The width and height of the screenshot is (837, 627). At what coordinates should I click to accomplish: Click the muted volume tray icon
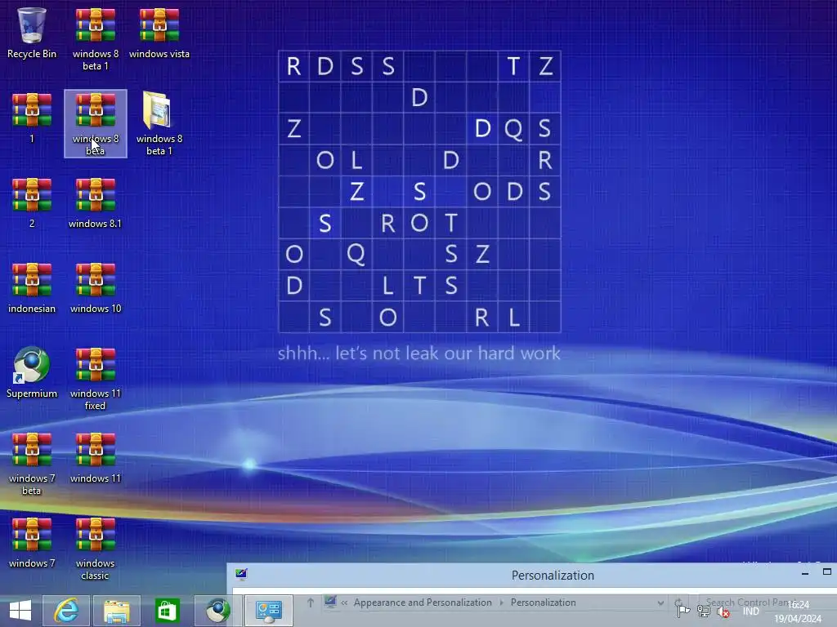click(x=723, y=611)
